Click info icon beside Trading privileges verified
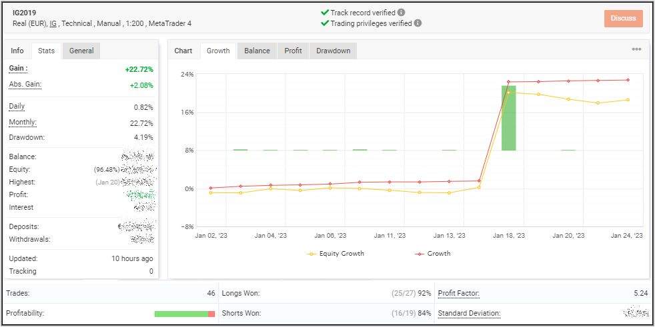Image resolution: width=655 pixels, height=327 pixels. click(x=418, y=23)
